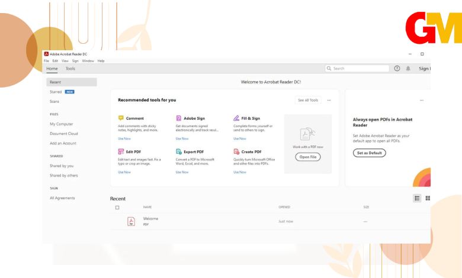Viewport: 462px width, 278px height.
Task: Click the Create PDF tool icon
Action: pos(236,151)
